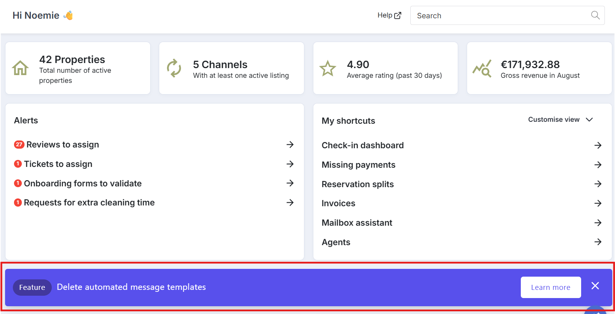Click the €171,932.88 revenue value

(530, 65)
